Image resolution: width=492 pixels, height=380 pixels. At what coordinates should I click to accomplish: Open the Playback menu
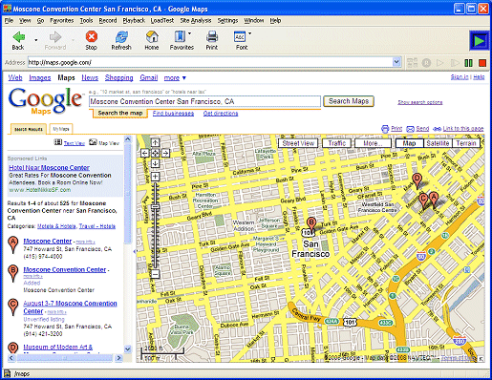click(x=134, y=21)
